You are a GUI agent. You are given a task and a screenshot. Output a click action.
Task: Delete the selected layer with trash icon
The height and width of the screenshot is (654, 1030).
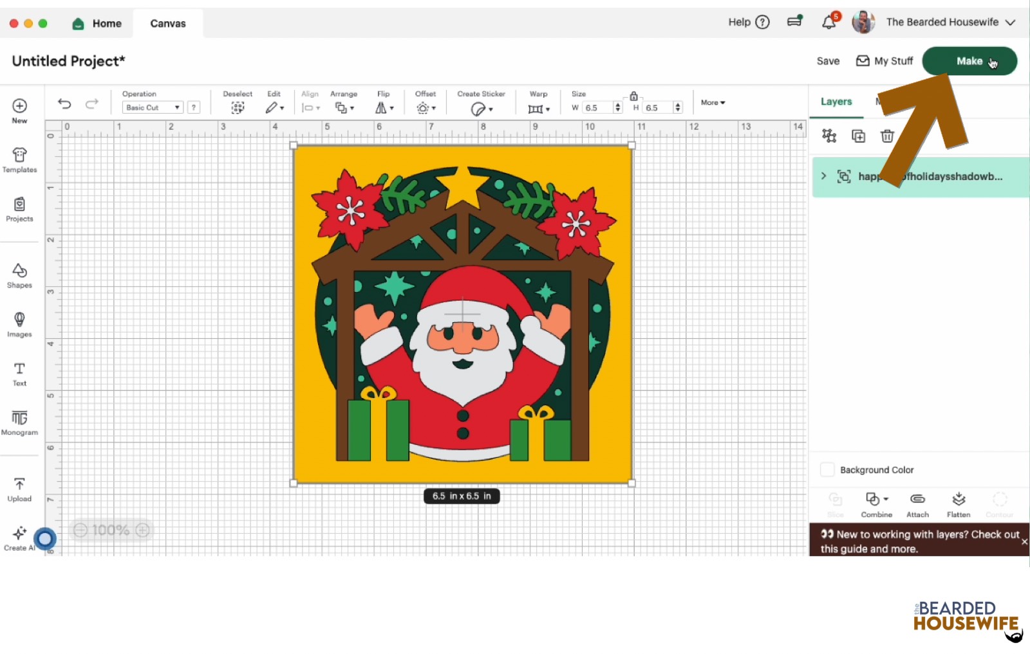tap(887, 136)
